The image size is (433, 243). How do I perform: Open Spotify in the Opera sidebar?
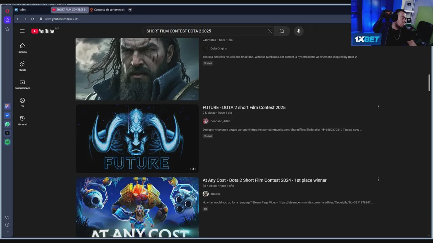tap(7, 142)
